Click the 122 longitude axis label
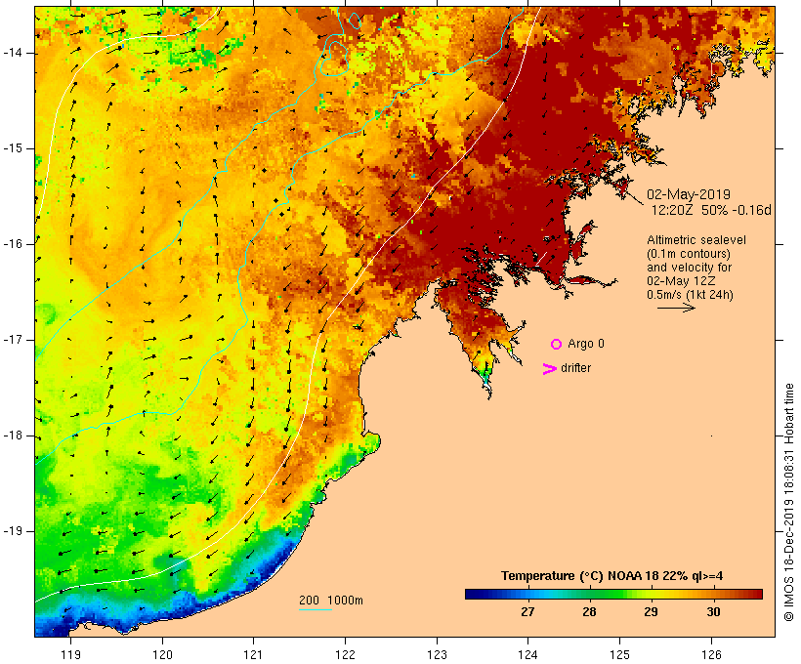Image resolution: width=801 pixels, height=664 pixels. point(346,654)
